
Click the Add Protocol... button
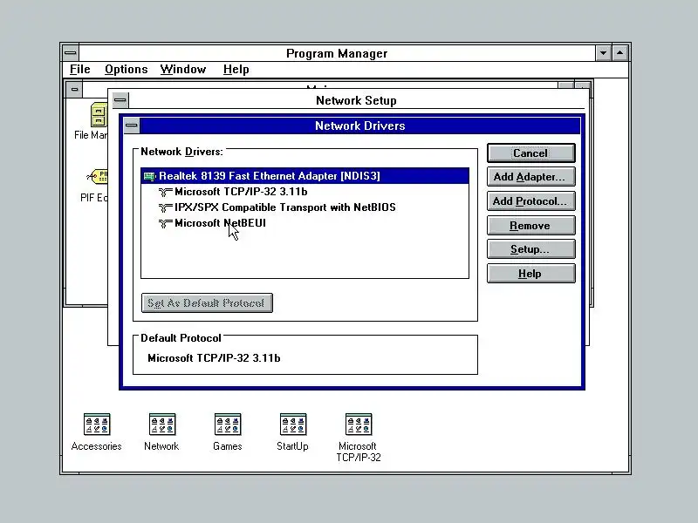click(531, 201)
